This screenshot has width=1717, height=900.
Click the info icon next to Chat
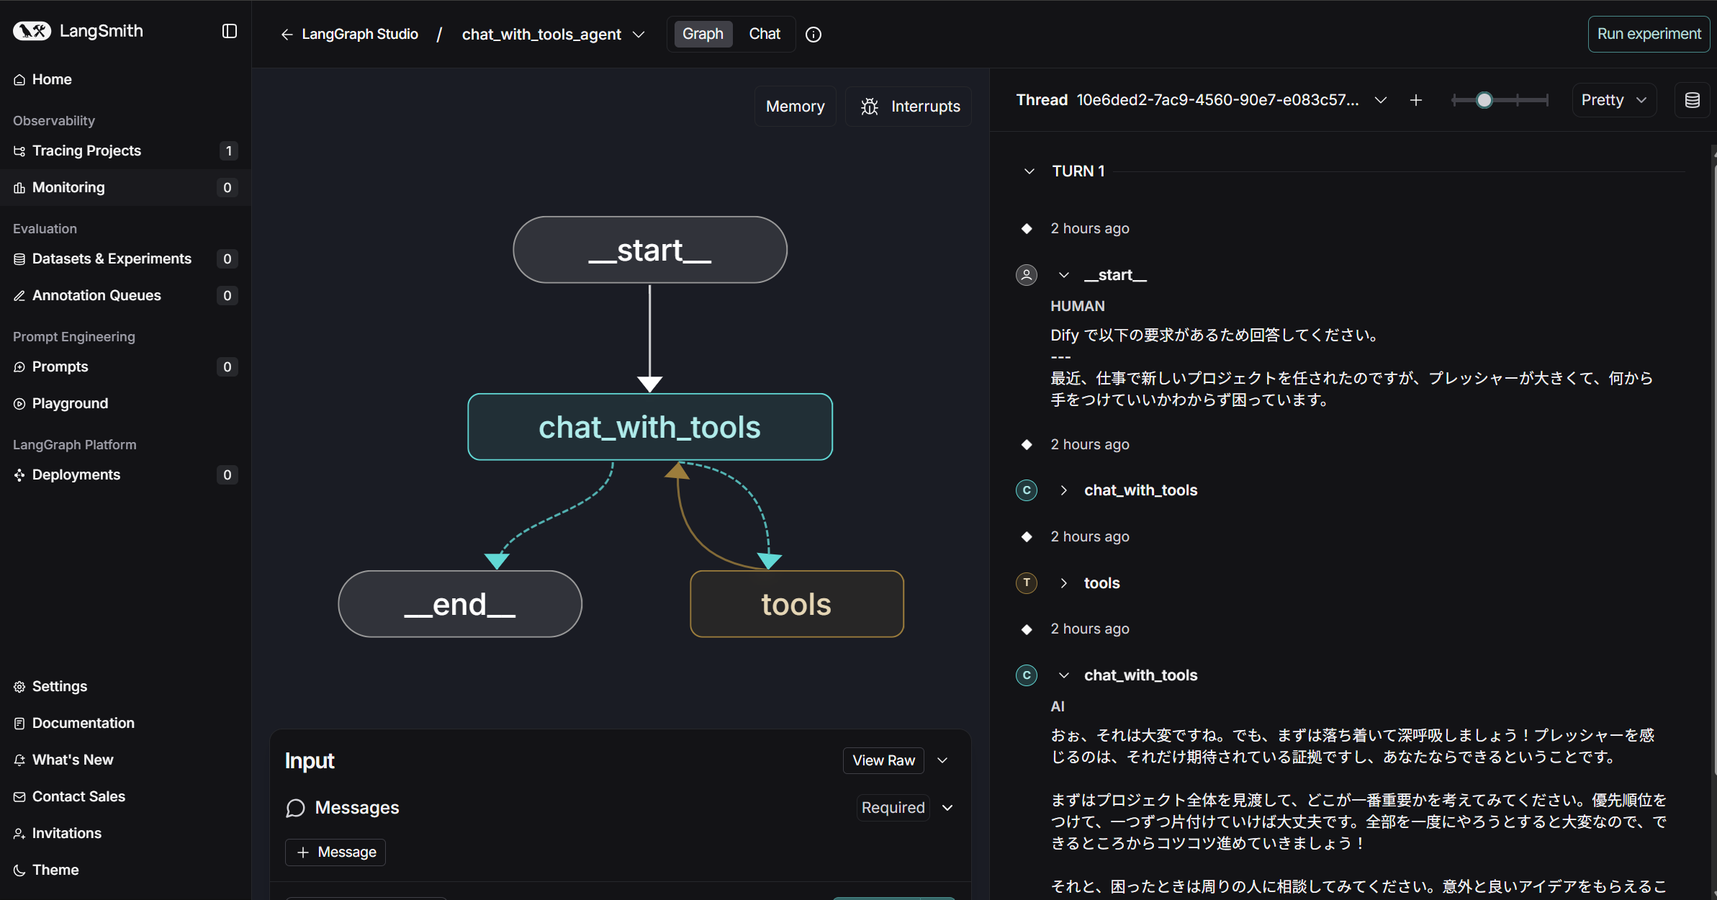pyautogui.click(x=814, y=35)
